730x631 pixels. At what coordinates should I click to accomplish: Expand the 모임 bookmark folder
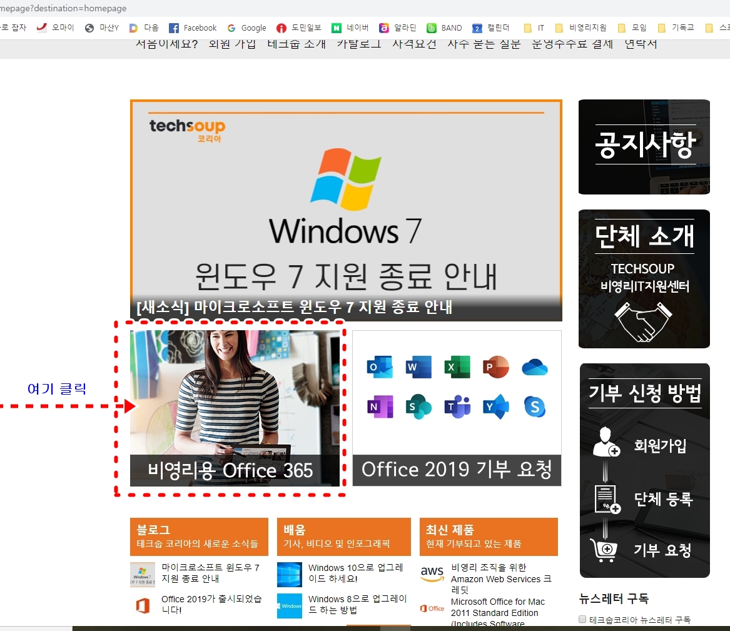point(632,28)
